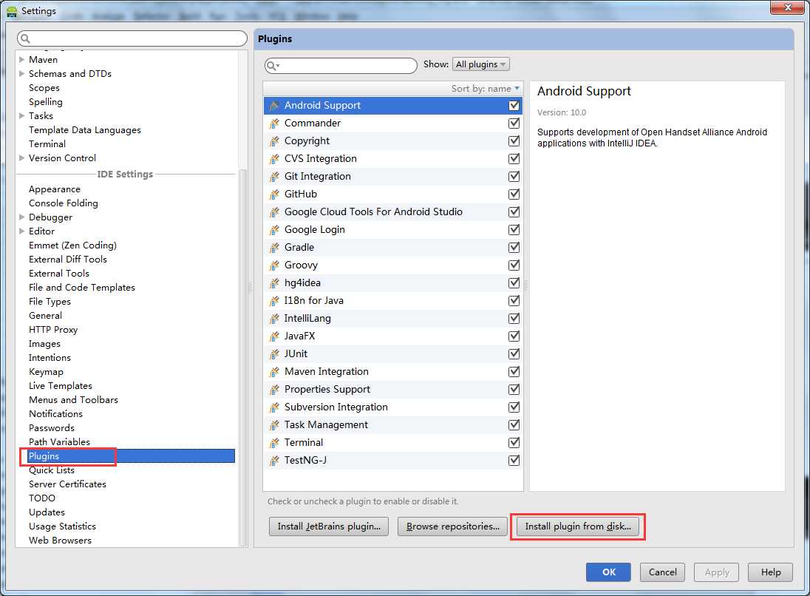The image size is (810, 596).
Task: Click the Android Support plugin icon
Action: coord(274,106)
